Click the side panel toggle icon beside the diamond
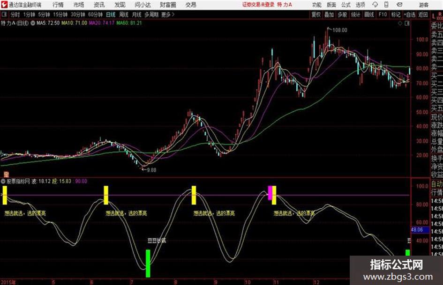443x285 pixels. (x=407, y=23)
